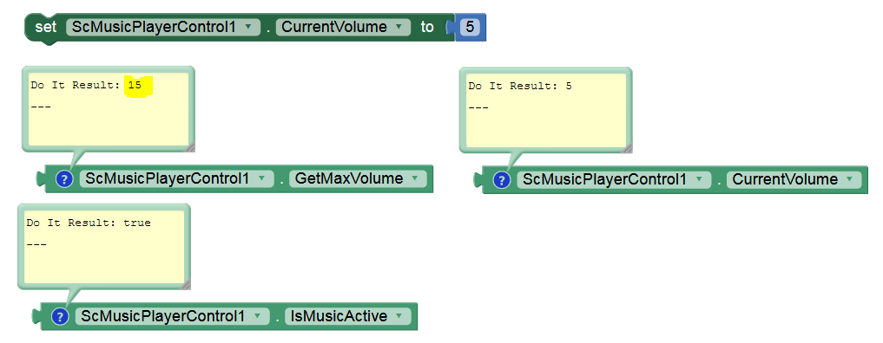Click the 'to' label on the set block
The height and width of the screenshot is (343, 883).
pos(427,27)
